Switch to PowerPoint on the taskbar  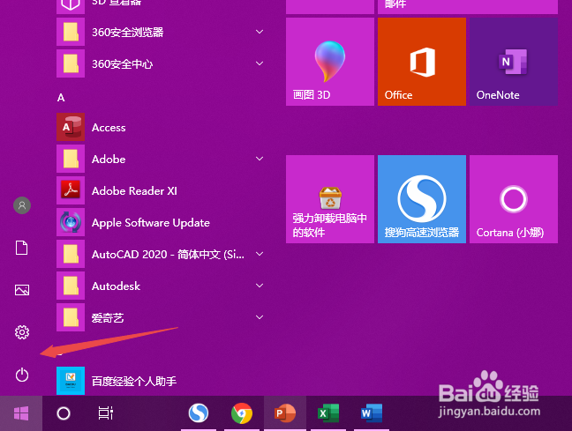point(285,413)
